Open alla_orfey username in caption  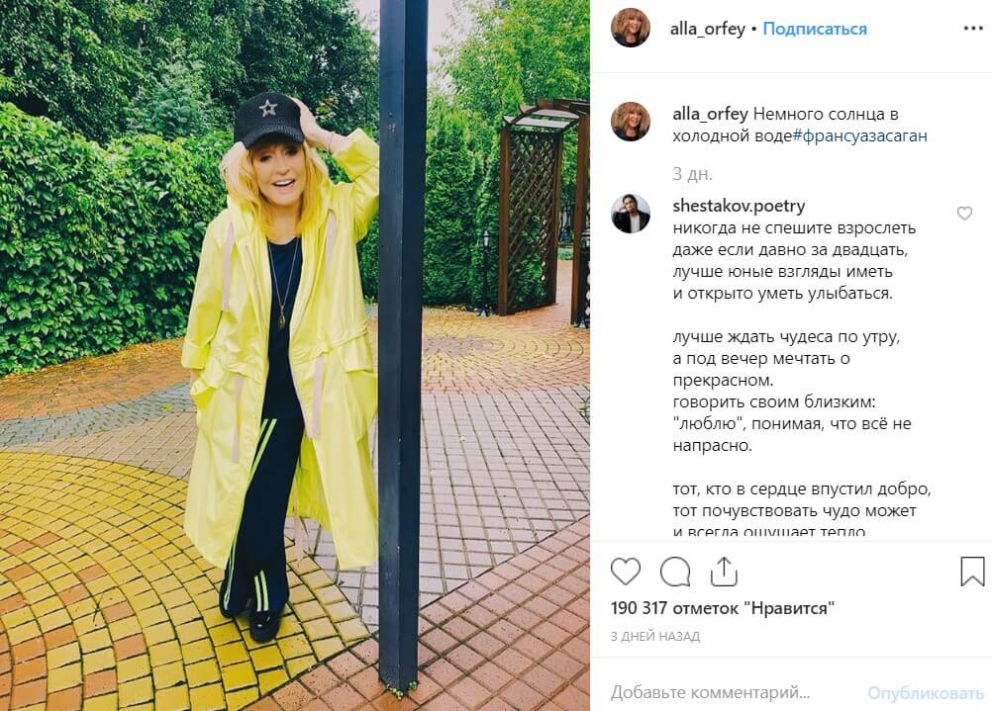point(710,115)
